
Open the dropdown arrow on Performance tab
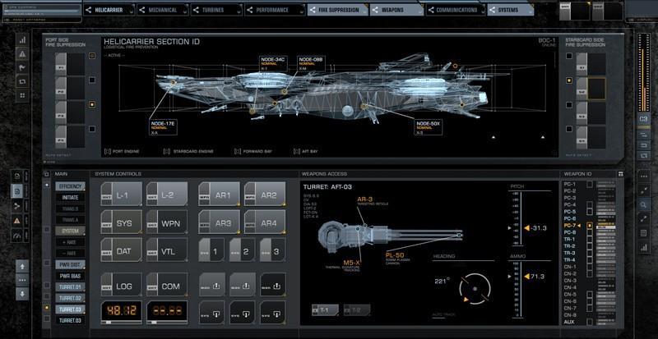click(x=302, y=12)
